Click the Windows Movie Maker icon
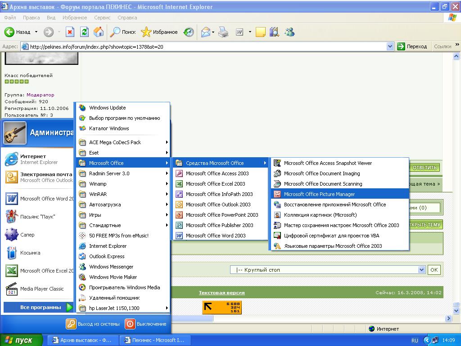 82,277
